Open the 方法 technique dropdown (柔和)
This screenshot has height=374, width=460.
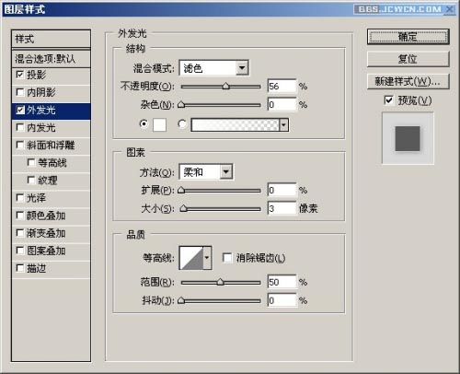pos(206,172)
